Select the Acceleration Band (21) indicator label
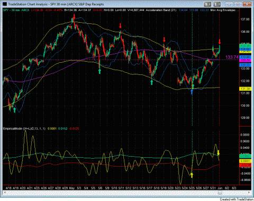 161,10
